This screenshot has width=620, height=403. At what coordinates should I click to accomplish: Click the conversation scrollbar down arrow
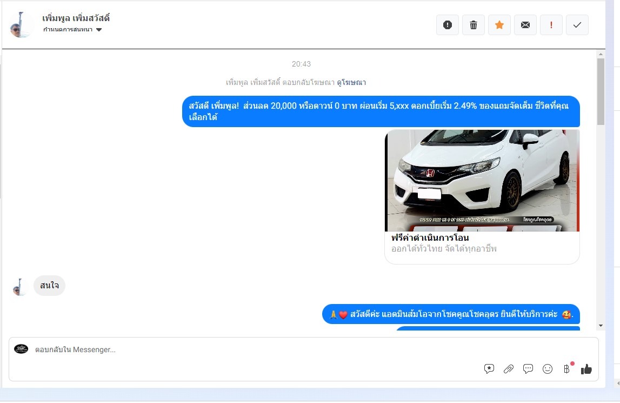601,326
